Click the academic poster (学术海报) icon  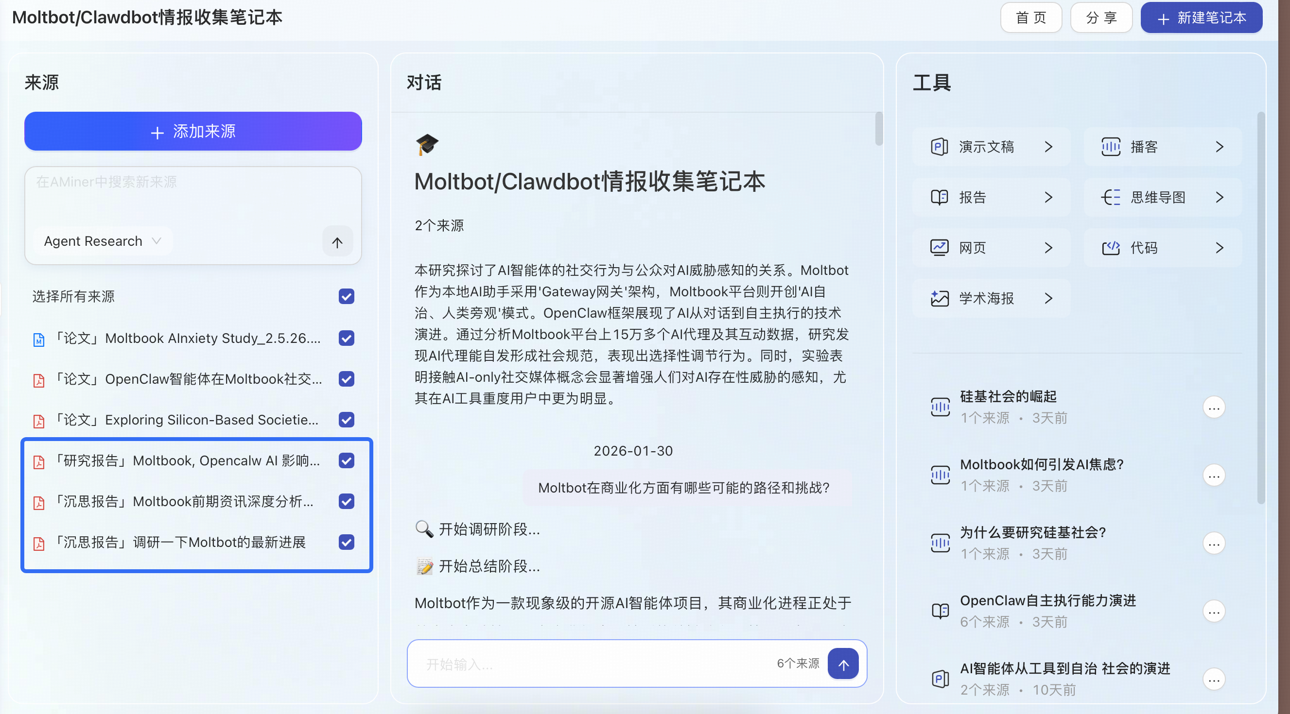[939, 298]
